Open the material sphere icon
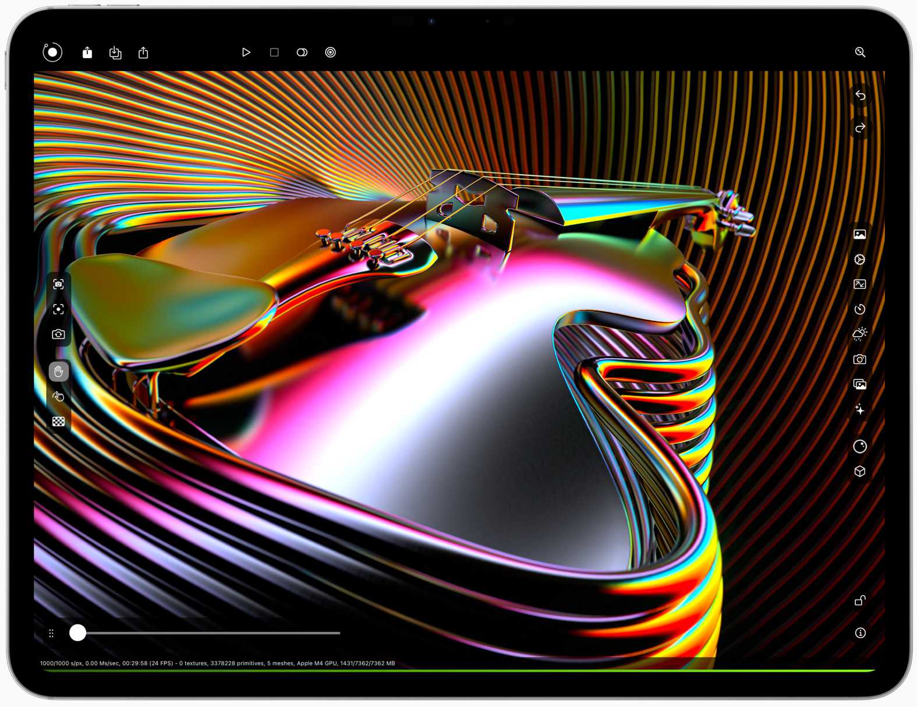The width and height of the screenshot is (917, 707). coord(859,446)
